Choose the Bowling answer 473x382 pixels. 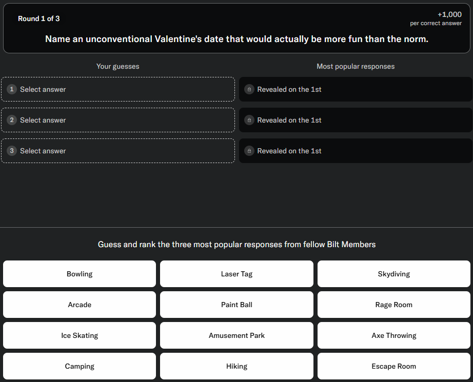[x=80, y=274]
